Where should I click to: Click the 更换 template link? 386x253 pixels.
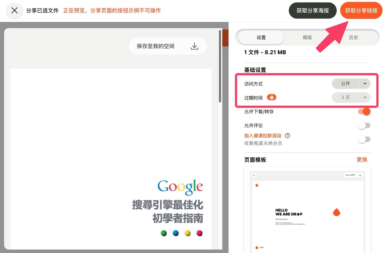pos(362,160)
